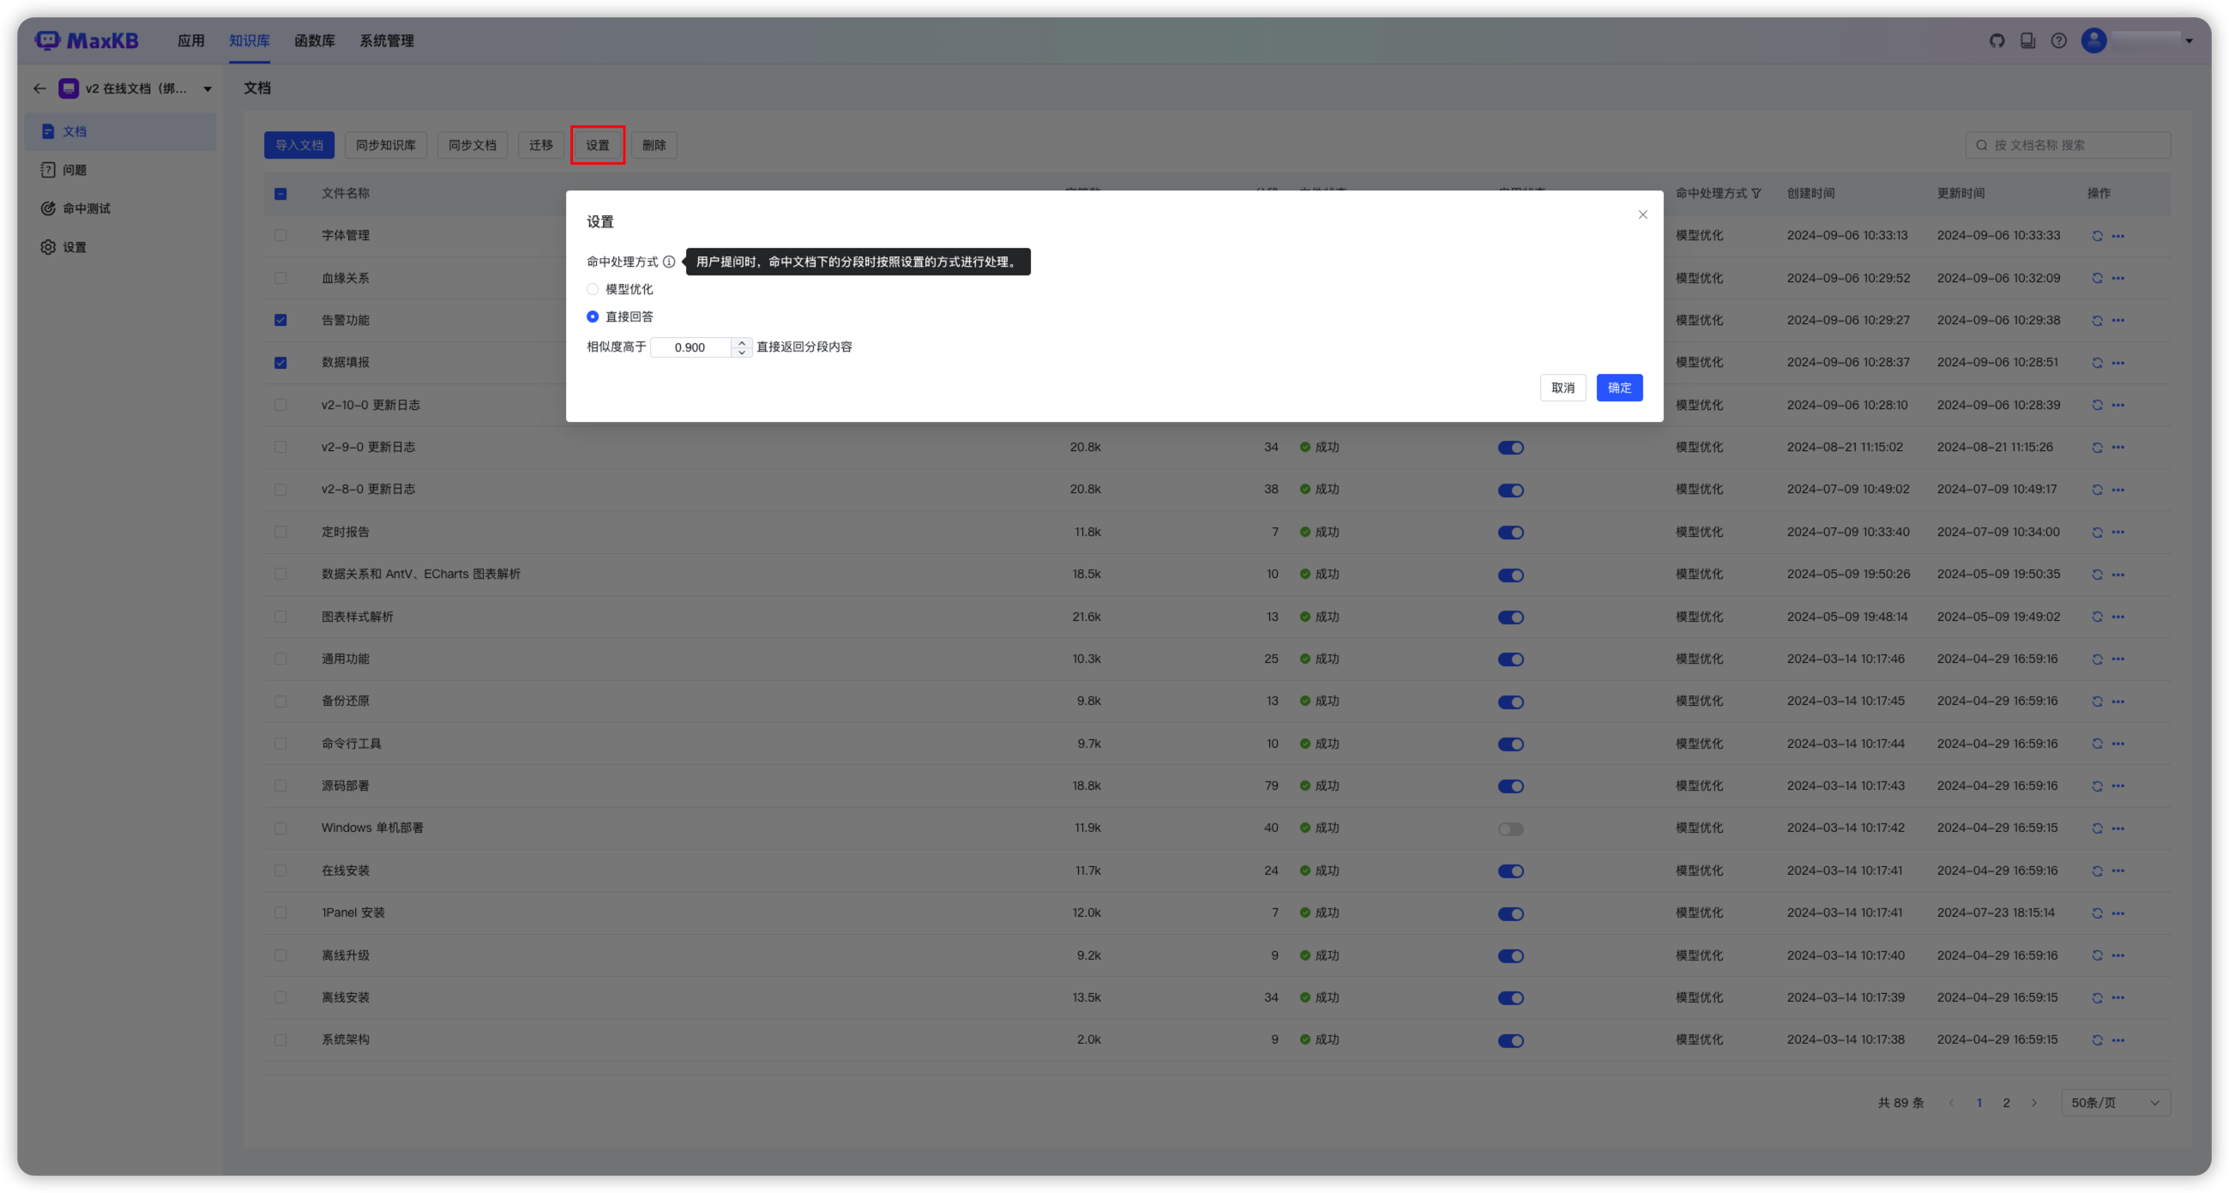Screen dimensions: 2229x1193
Task: Click the sync icon for 字体管理 row
Action: pos(2097,235)
